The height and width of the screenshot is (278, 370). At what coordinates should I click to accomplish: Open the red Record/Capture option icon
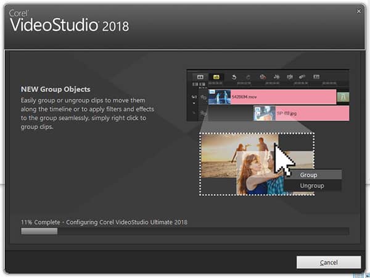[263, 77]
